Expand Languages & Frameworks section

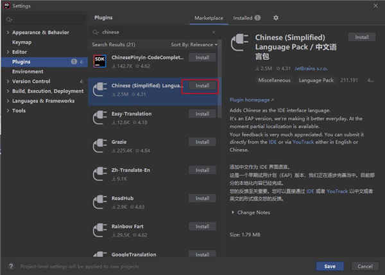8,101
